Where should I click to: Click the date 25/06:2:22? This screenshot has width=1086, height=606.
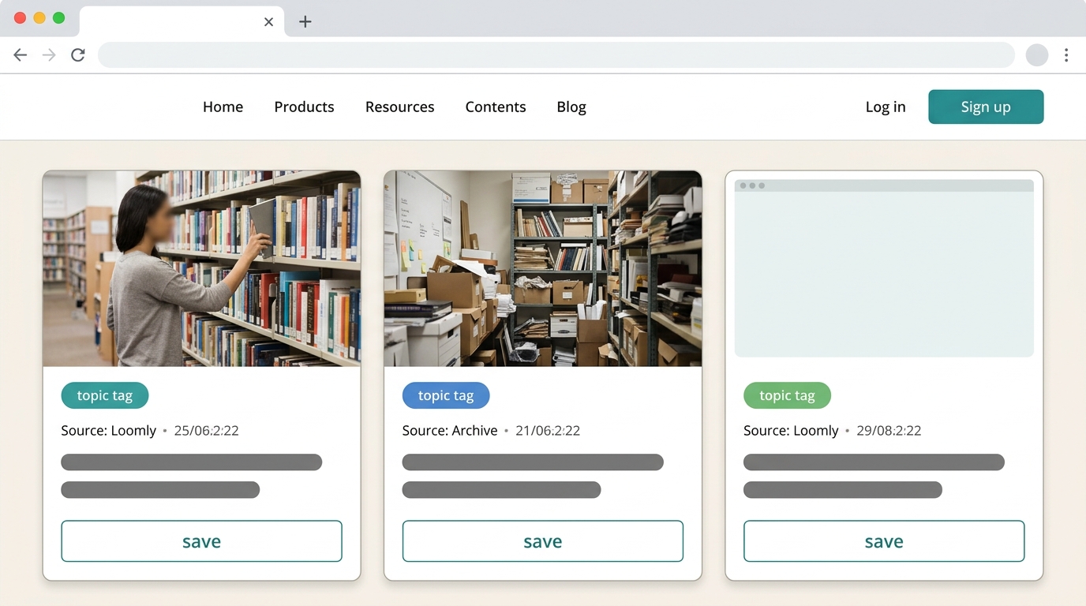tap(207, 431)
